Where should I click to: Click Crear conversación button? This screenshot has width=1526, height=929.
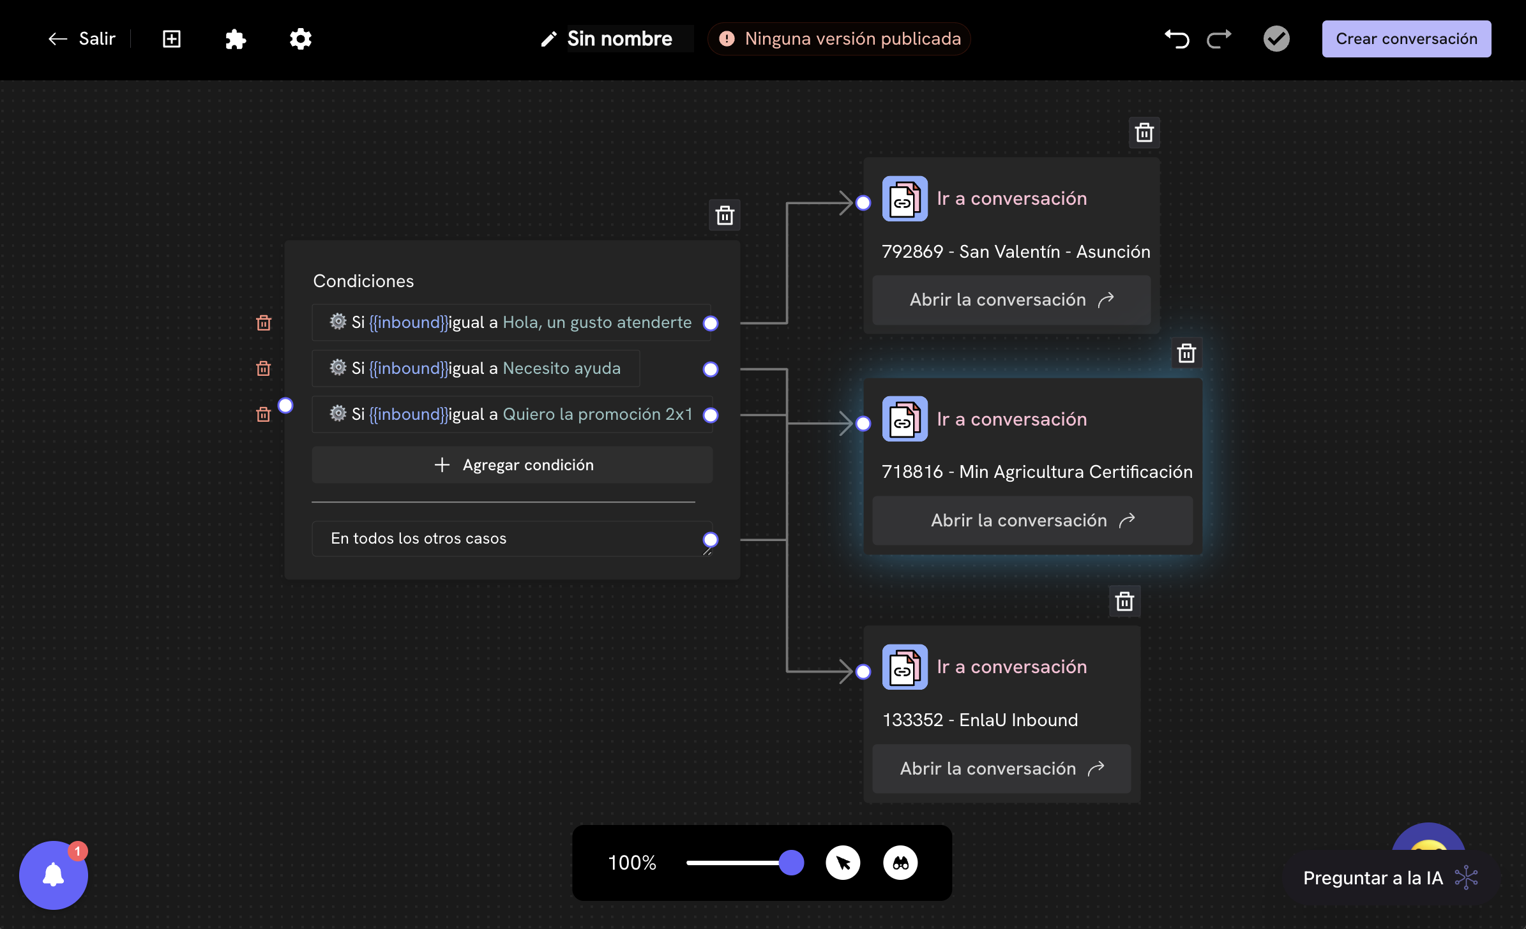[1406, 39]
